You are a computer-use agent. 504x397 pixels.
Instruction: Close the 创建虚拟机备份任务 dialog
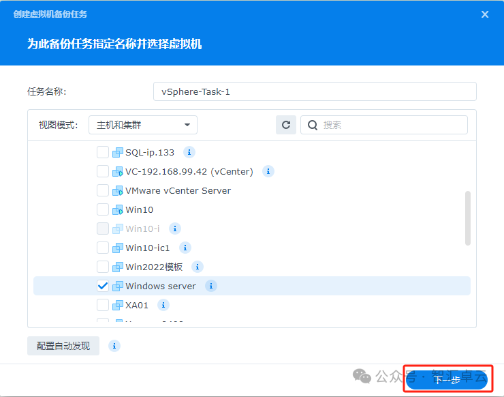click(x=485, y=14)
